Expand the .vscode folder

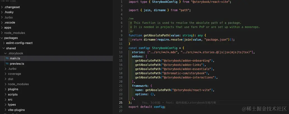click(x=10, y=22)
